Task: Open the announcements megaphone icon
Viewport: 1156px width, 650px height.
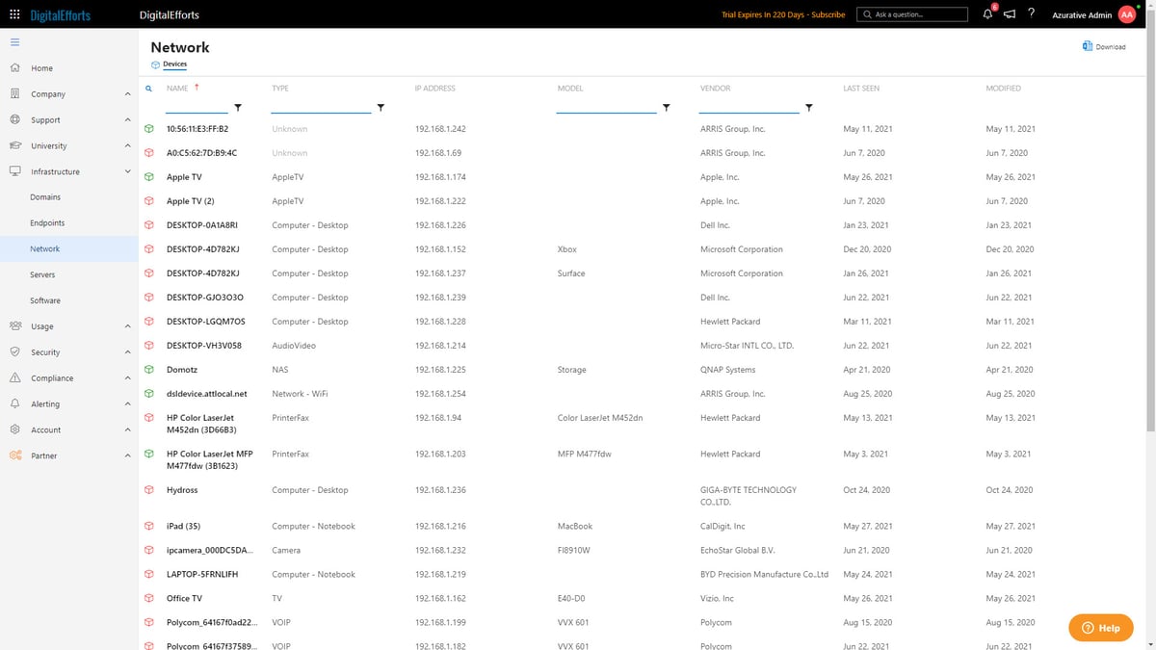Action: point(1009,14)
